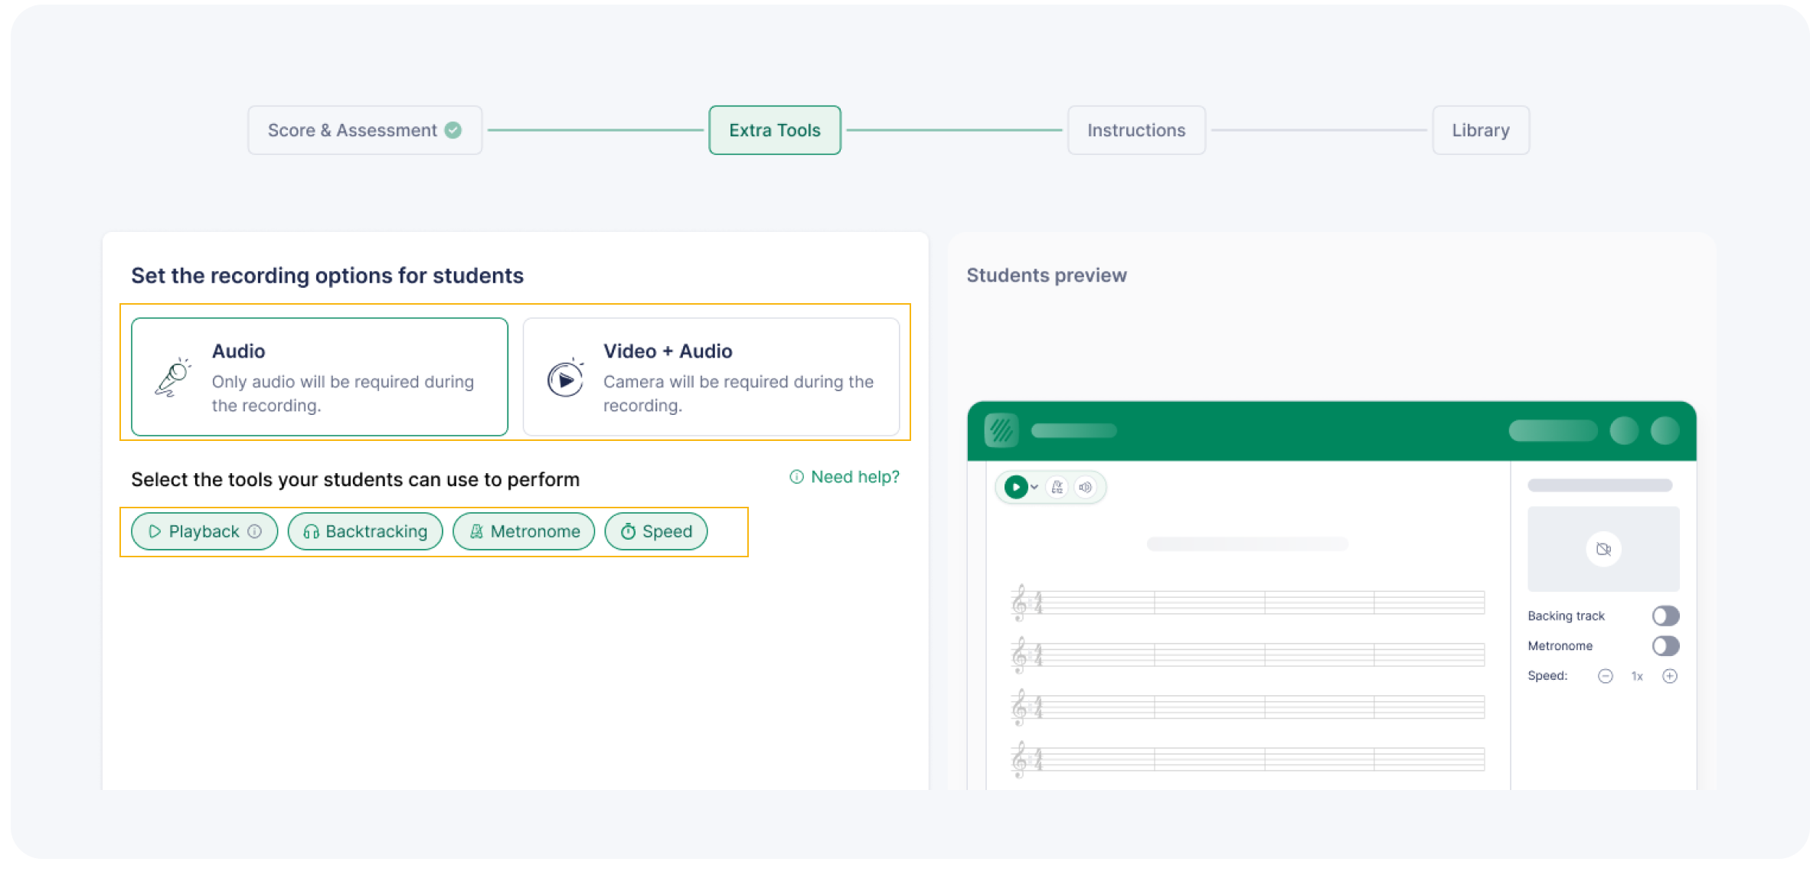Open the Library step
Image resolution: width=1810 pixels, height=888 pixels.
coord(1480,130)
